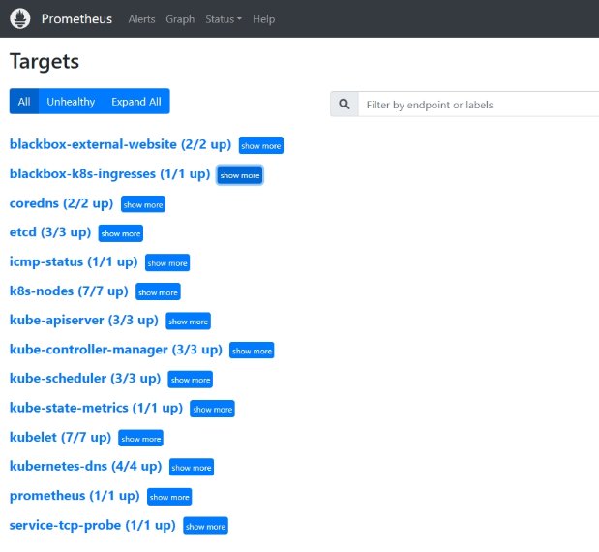Show more for kubernetes-dns

coord(192,467)
